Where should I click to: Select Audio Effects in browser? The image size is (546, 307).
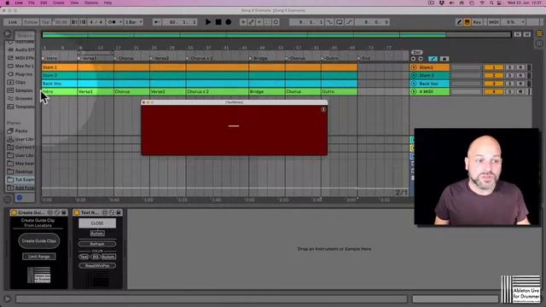coord(21,49)
